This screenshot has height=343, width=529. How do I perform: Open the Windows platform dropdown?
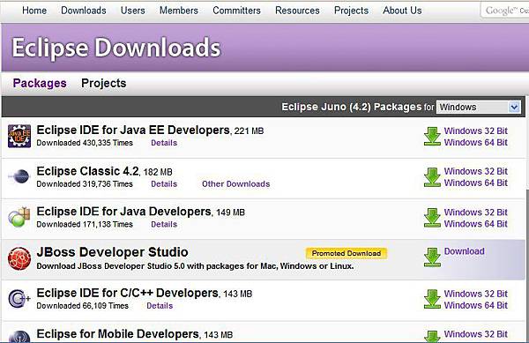point(479,108)
